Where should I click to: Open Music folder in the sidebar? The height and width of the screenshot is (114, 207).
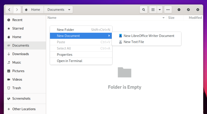coord(25,63)
